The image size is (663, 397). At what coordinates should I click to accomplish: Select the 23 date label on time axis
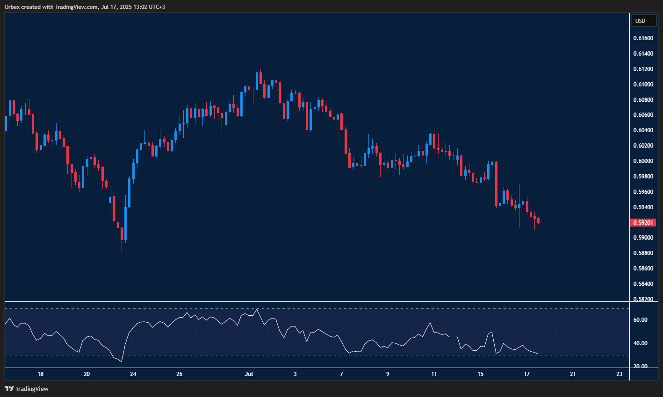tap(620, 374)
